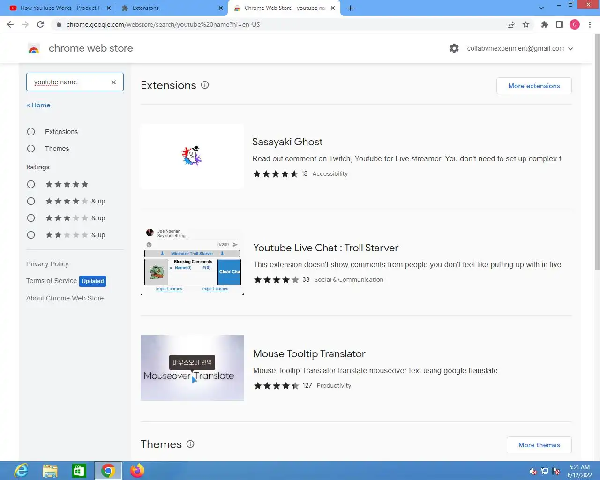Click the Chrome taskbar icon
600x480 pixels.
[x=108, y=471]
